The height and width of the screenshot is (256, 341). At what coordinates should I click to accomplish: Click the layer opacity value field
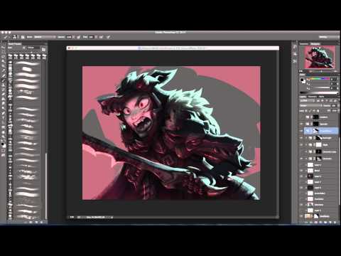(x=334, y=105)
